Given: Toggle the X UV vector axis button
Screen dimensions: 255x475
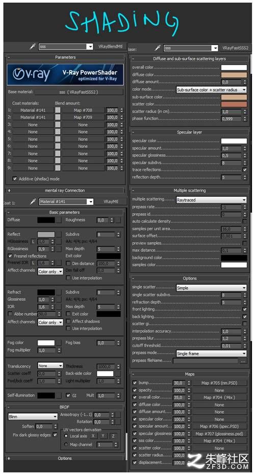Looking at the screenshot, I should [93, 436].
